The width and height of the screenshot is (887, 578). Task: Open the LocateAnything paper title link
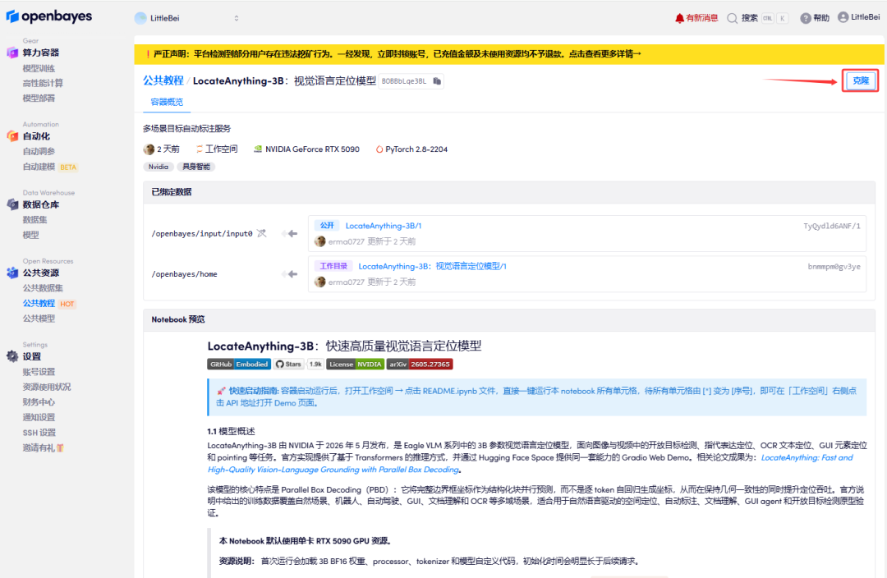[x=530, y=464]
